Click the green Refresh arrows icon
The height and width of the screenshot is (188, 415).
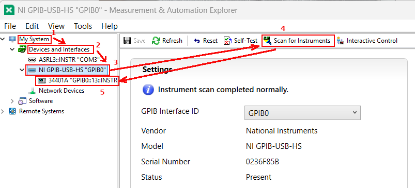pos(156,41)
